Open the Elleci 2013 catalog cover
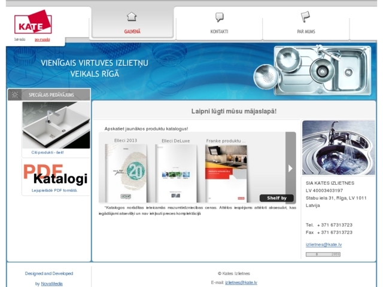 tap(126, 173)
